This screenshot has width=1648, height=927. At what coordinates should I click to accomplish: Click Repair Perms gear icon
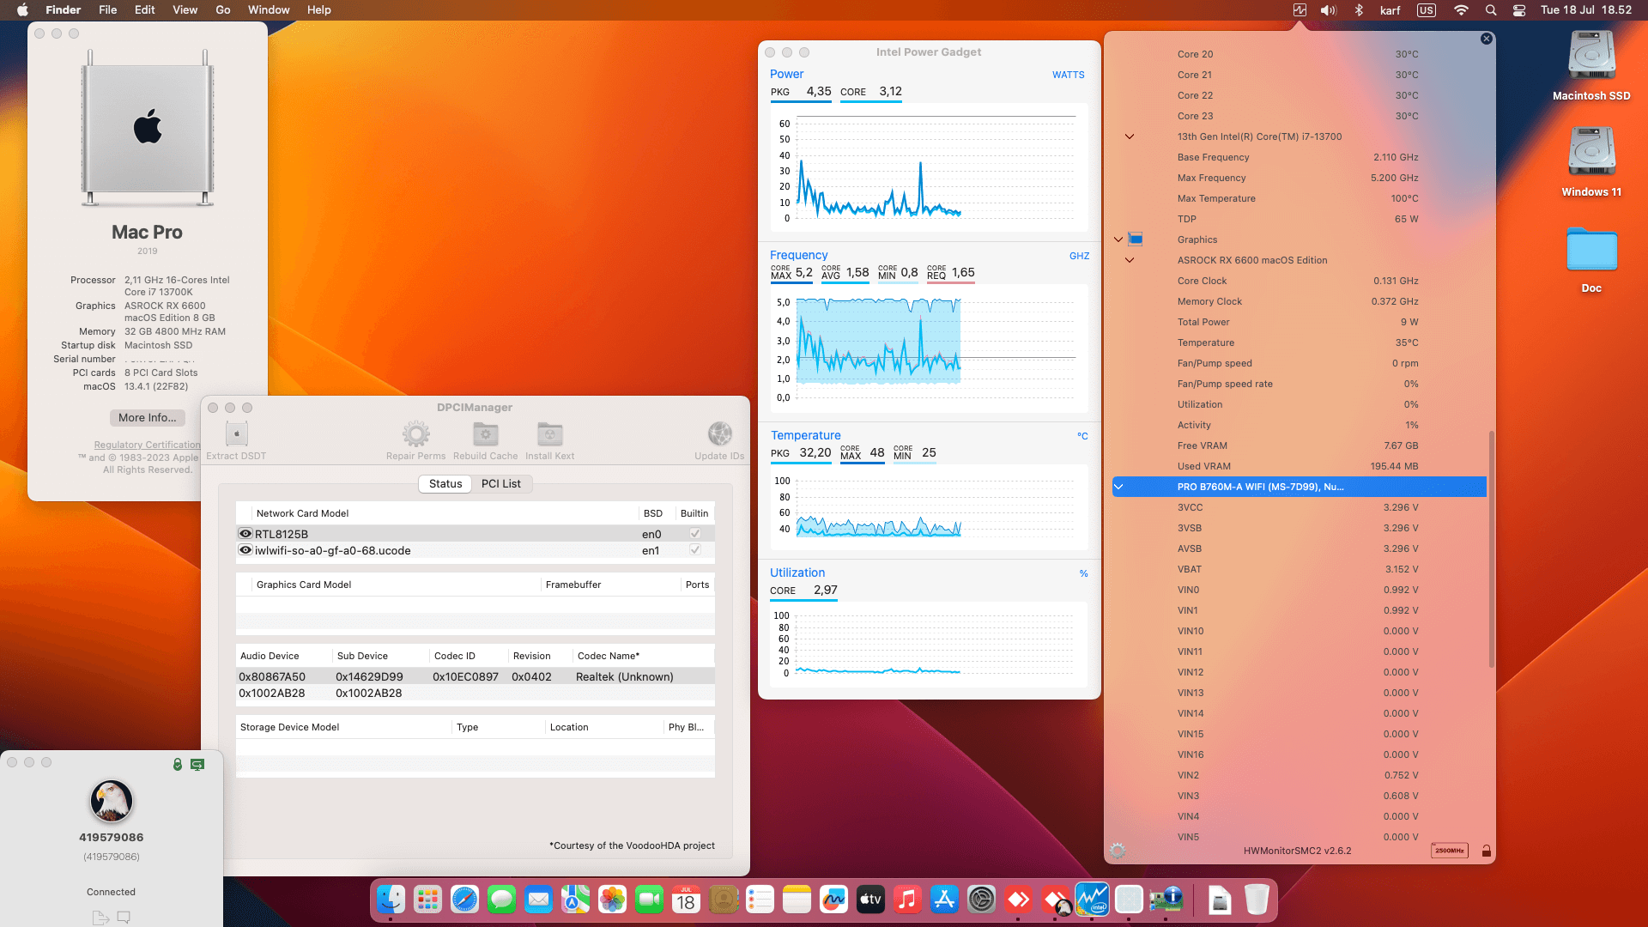[x=416, y=434]
